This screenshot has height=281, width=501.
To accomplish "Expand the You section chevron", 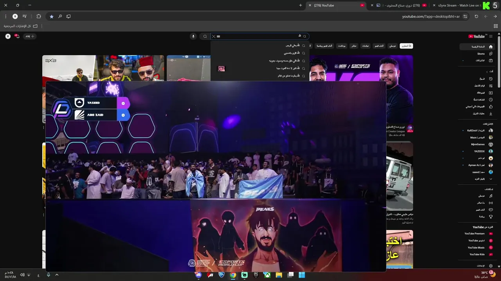I will (487, 71).
